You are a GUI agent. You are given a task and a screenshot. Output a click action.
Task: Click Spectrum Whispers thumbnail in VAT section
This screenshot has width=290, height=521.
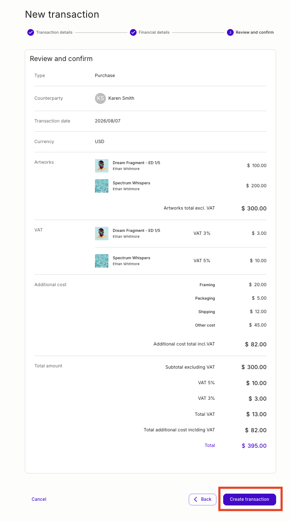pos(102,260)
